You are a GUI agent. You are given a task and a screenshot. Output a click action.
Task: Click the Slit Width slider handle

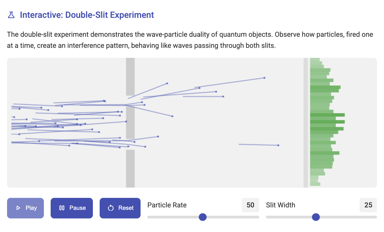316,217
